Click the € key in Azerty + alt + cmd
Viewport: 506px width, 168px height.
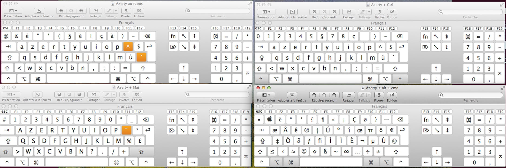click(392, 130)
